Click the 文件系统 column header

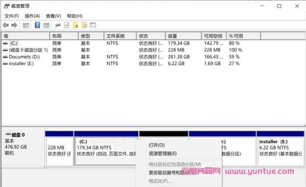click(115, 36)
